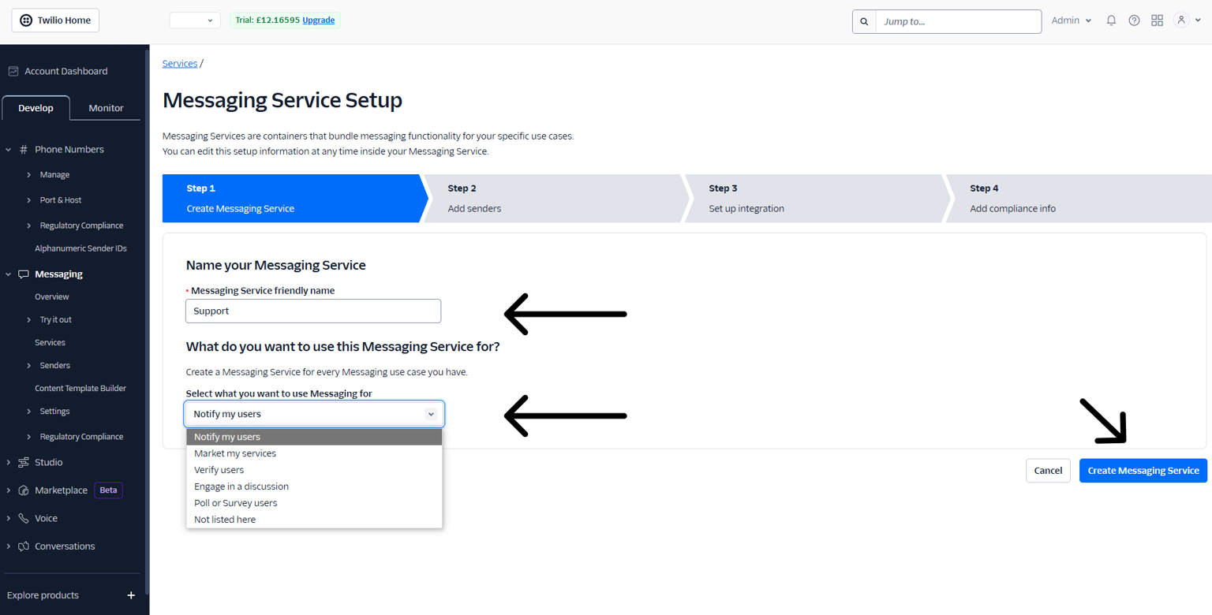This screenshot has width=1212, height=615.
Task: Click the Studio flow icon
Action: coord(24,463)
